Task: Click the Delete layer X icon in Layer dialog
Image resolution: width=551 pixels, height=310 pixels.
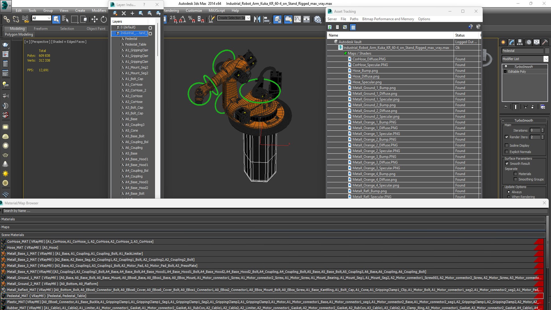Action: 124,13
